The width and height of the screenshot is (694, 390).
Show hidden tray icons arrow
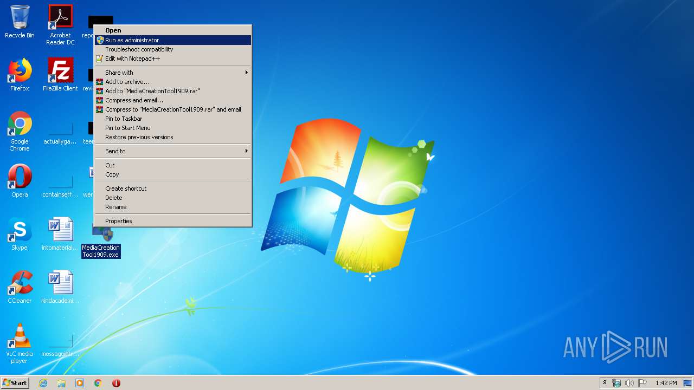coord(605,383)
